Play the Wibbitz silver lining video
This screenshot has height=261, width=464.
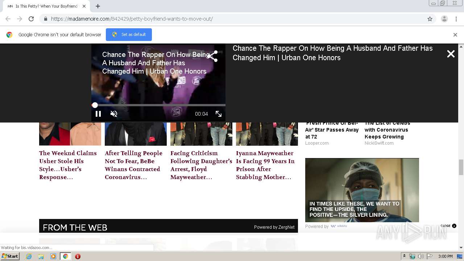pos(362,190)
